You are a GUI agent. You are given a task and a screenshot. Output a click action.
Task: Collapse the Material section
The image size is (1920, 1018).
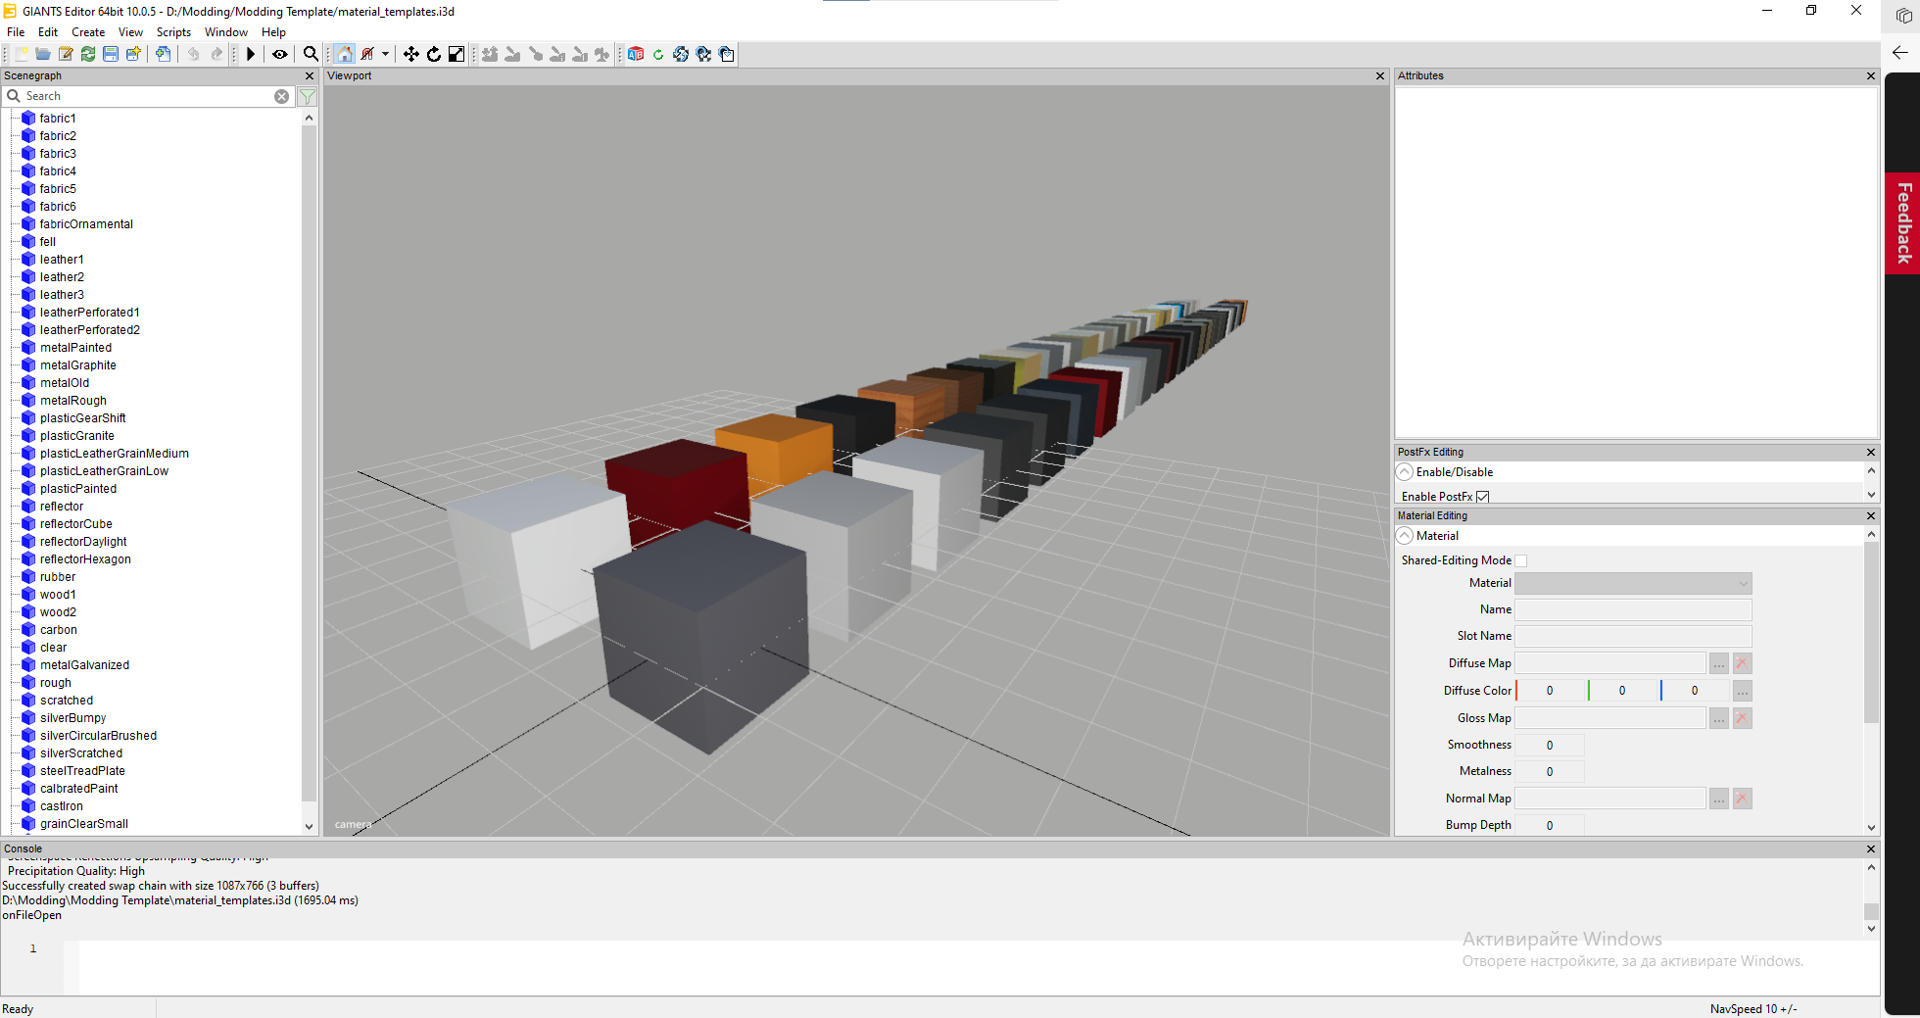[x=1405, y=536]
